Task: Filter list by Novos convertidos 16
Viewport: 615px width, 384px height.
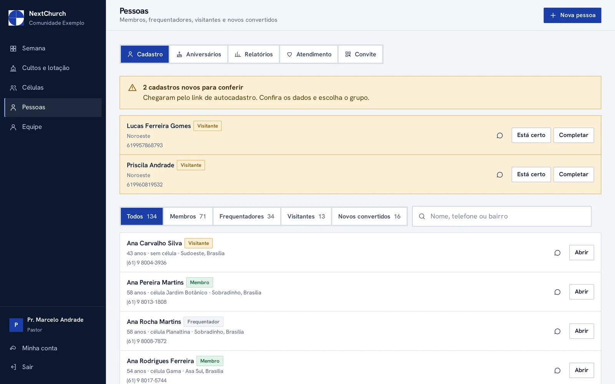Action: point(369,216)
